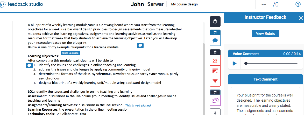This screenshot has height=115, width=304.
Task: Click the 'Close up space' QuickMark
Action: pos(70,53)
